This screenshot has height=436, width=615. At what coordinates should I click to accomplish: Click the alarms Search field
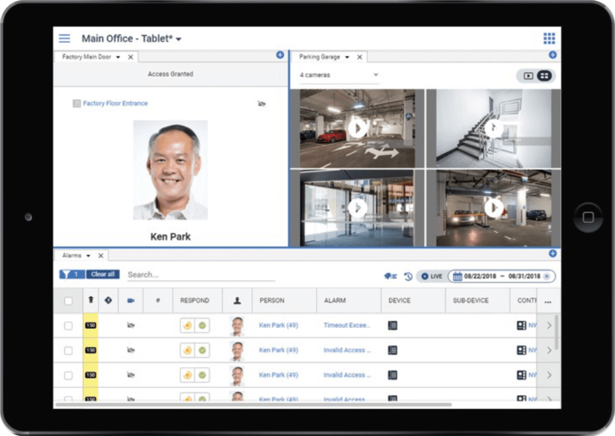click(x=201, y=275)
